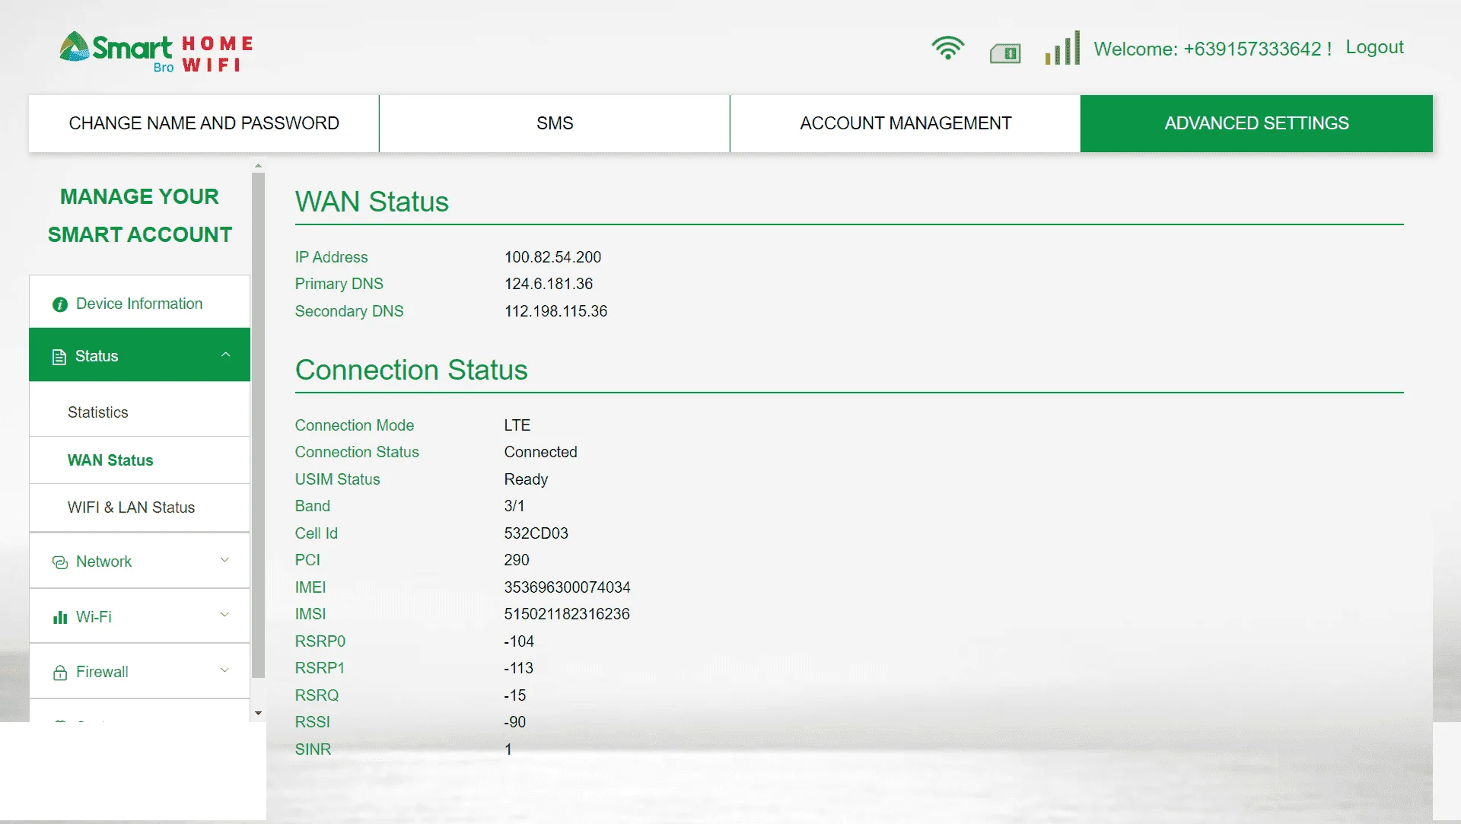Click the RSRP1 value -113

tap(518, 668)
